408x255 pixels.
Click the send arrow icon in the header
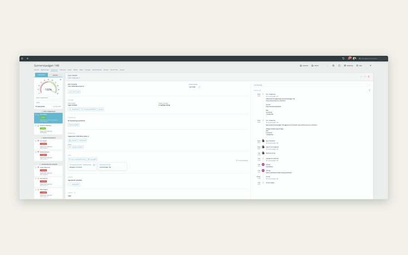tap(361, 77)
